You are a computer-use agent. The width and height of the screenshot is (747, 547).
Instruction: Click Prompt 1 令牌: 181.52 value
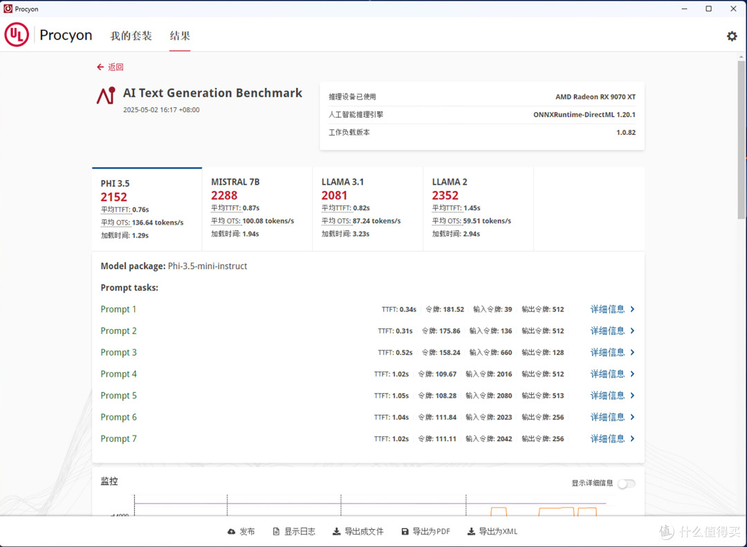pos(445,309)
